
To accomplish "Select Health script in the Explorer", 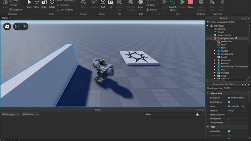I will click(x=224, y=57).
